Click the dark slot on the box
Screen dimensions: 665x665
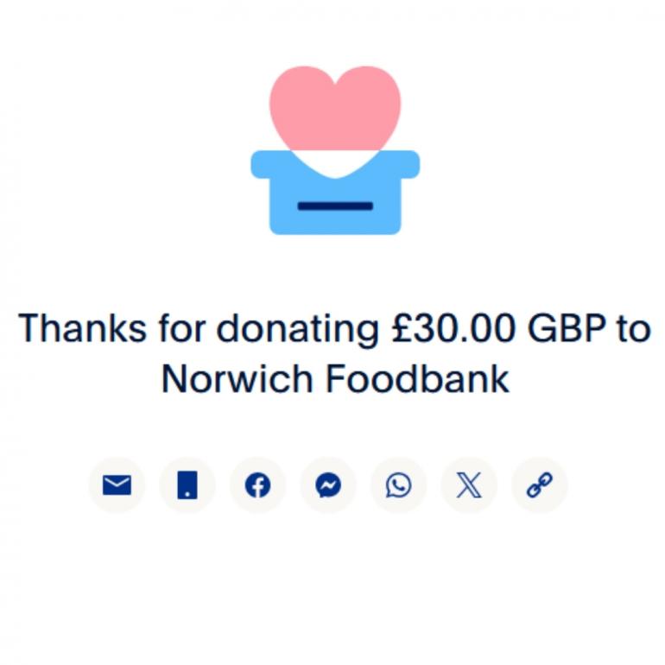(x=335, y=206)
